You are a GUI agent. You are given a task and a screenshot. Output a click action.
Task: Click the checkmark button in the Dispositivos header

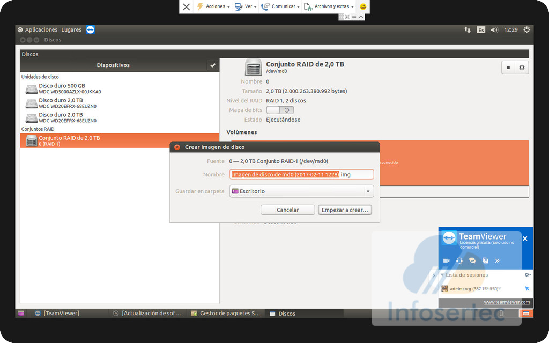tap(213, 65)
